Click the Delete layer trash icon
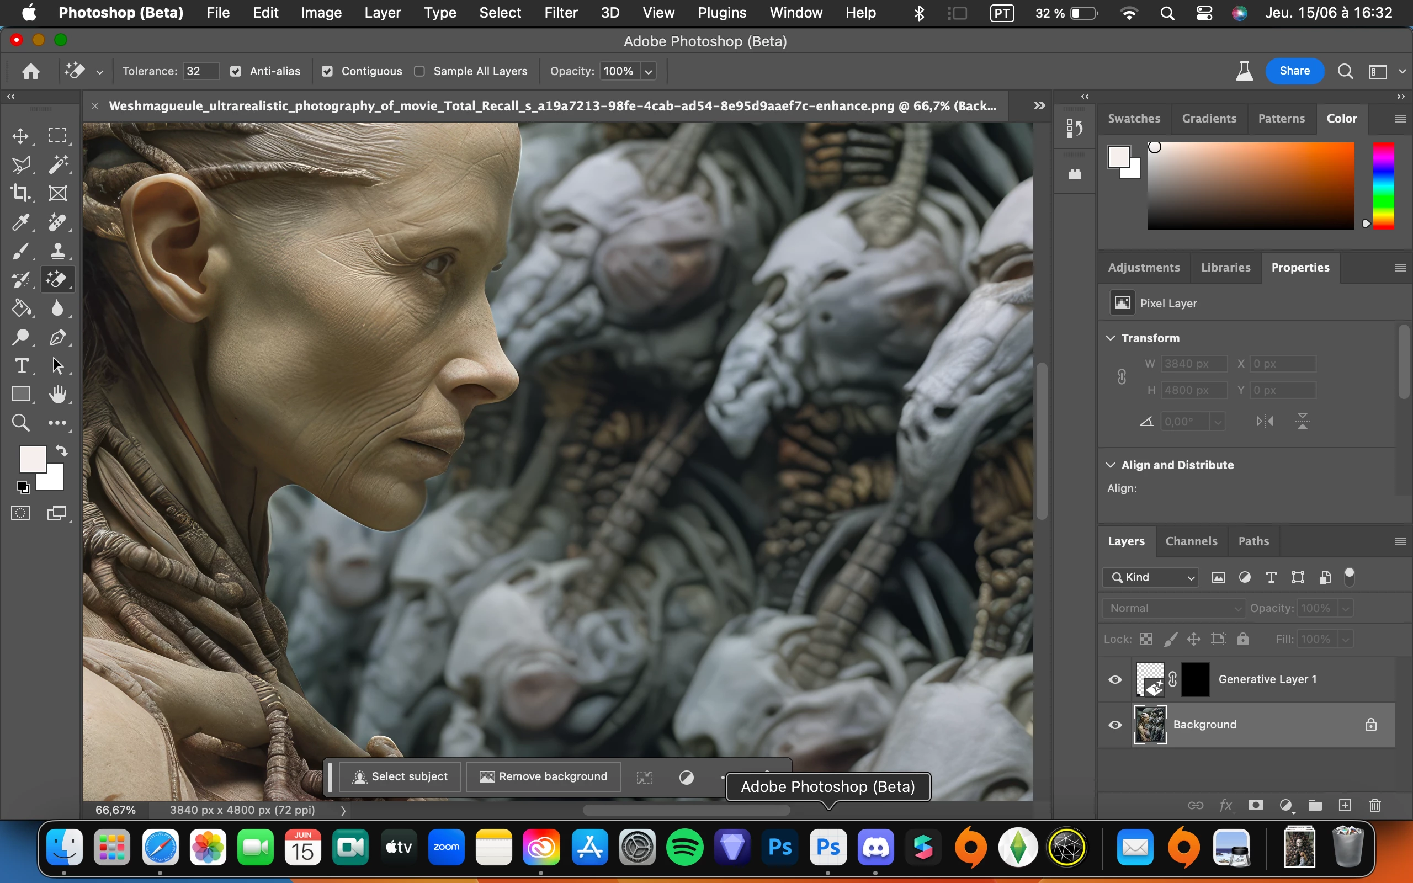This screenshot has height=883, width=1413. point(1374,806)
